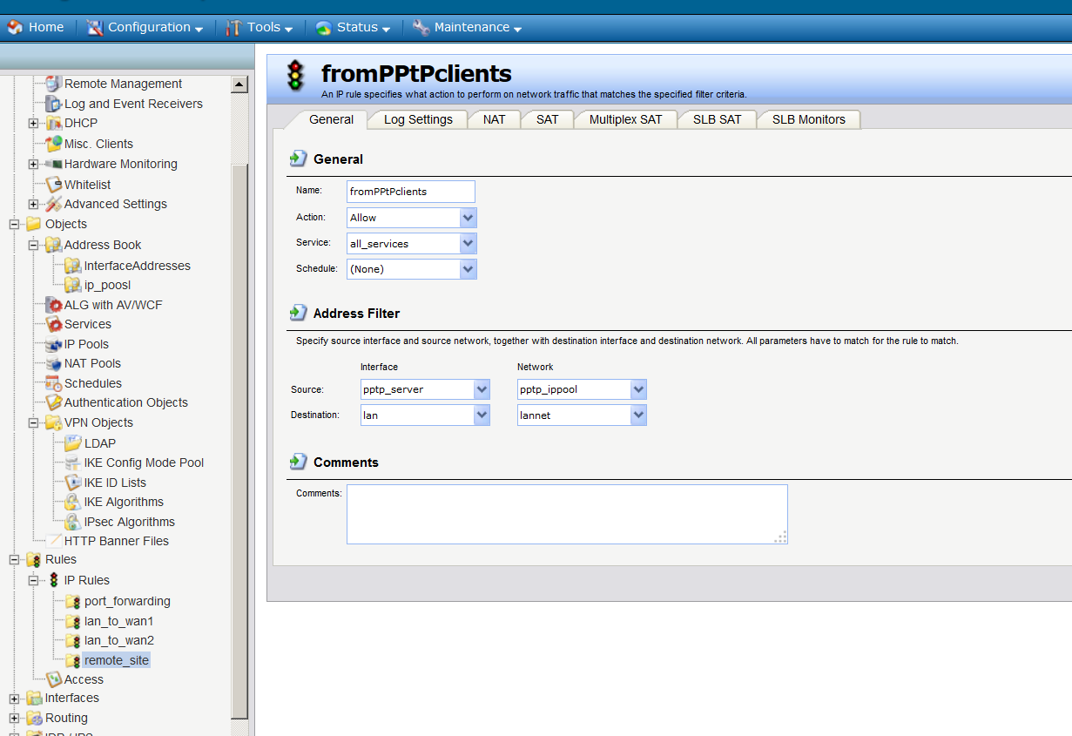The width and height of the screenshot is (1072, 736).
Task: Click the ALG with AV/WCF icon
Action: 53,305
